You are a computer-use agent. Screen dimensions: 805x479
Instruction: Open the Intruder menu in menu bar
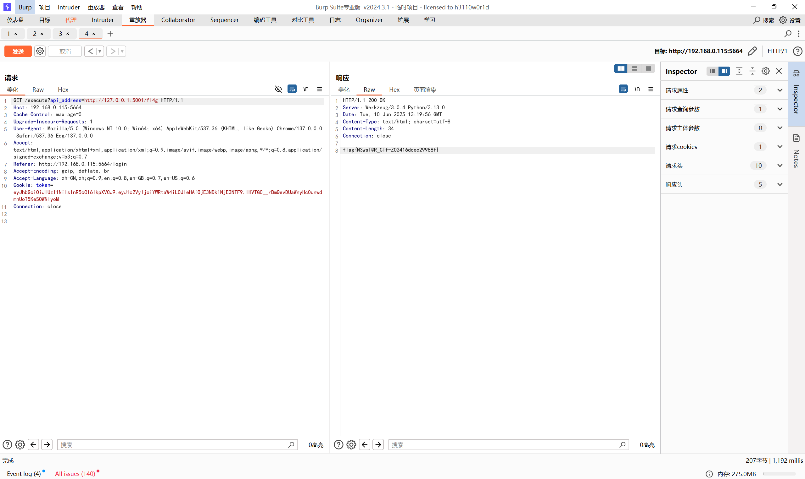tap(69, 7)
